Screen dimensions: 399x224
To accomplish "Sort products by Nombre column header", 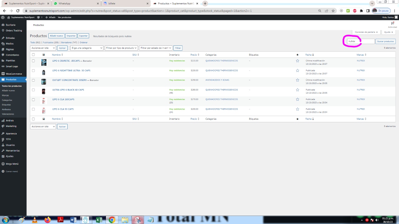I will 57,55.
